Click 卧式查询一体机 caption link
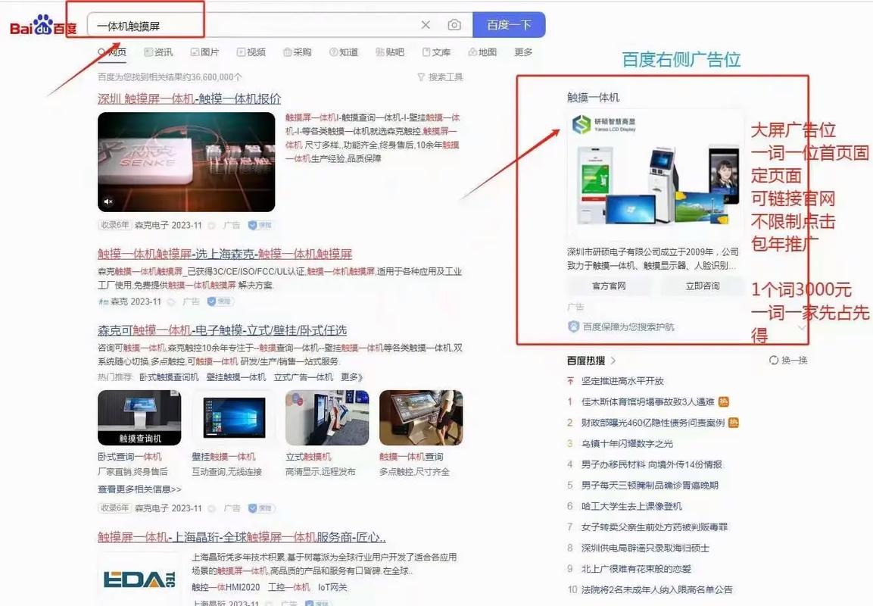Viewport: 873px width, 606px height. click(129, 457)
